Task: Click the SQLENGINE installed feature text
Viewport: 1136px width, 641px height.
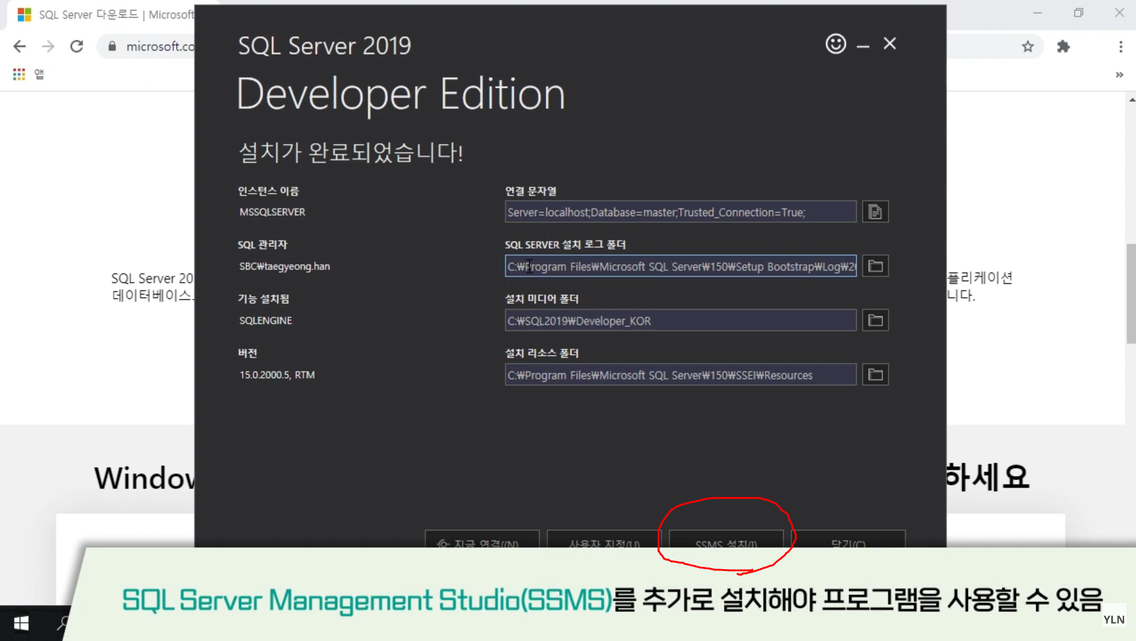Action: pos(265,320)
